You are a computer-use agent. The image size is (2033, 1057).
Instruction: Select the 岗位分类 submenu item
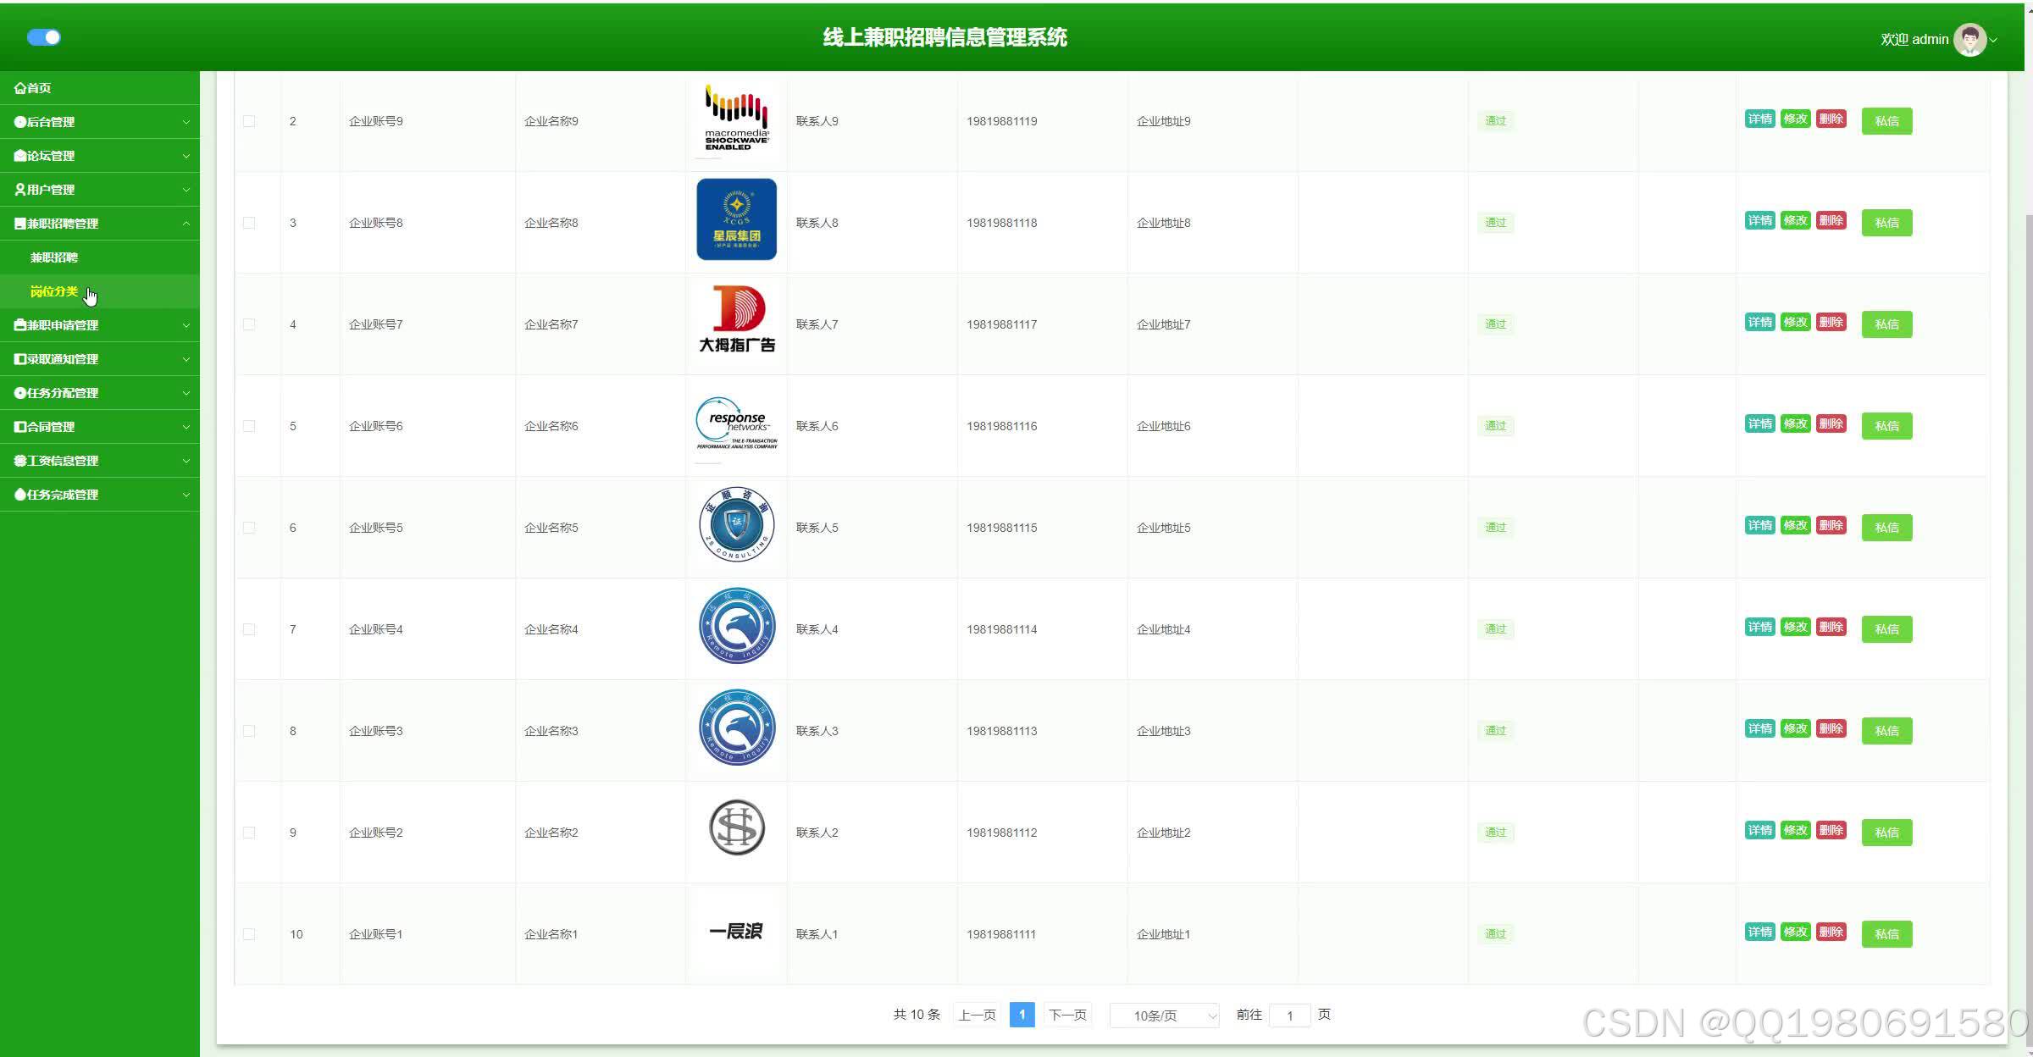click(54, 291)
